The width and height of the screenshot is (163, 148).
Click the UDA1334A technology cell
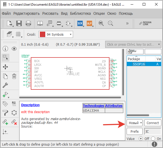pos(94,111)
